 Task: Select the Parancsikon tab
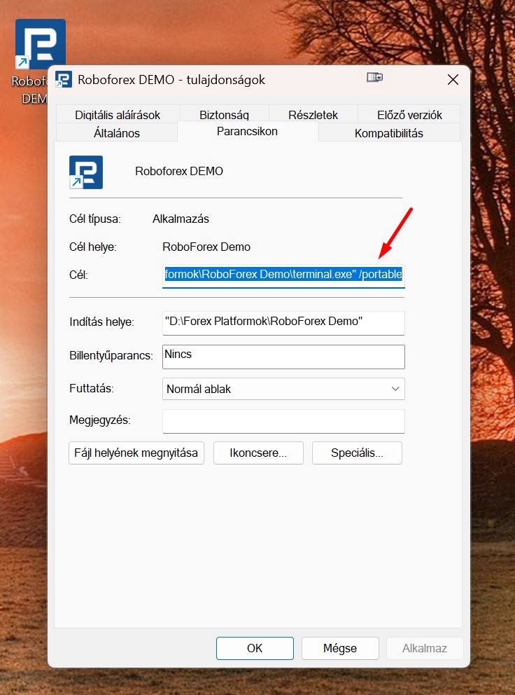click(248, 131)
